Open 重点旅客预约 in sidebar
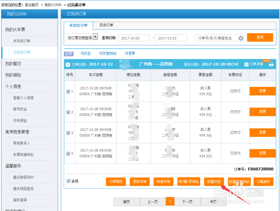Screen dimensions: 280x211 (23, 177)
